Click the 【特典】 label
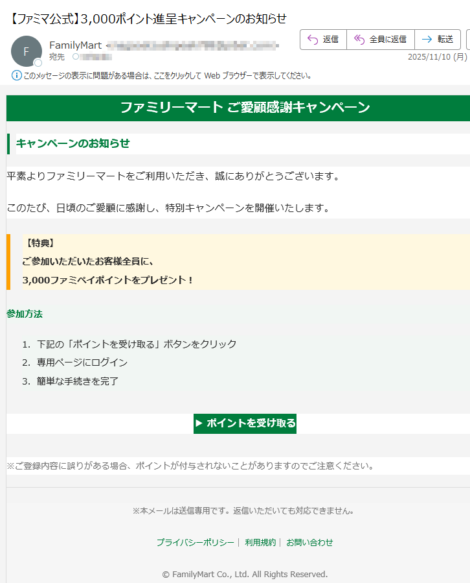The height and width of the screenshot is (583, 470). [x=41, y=243]
